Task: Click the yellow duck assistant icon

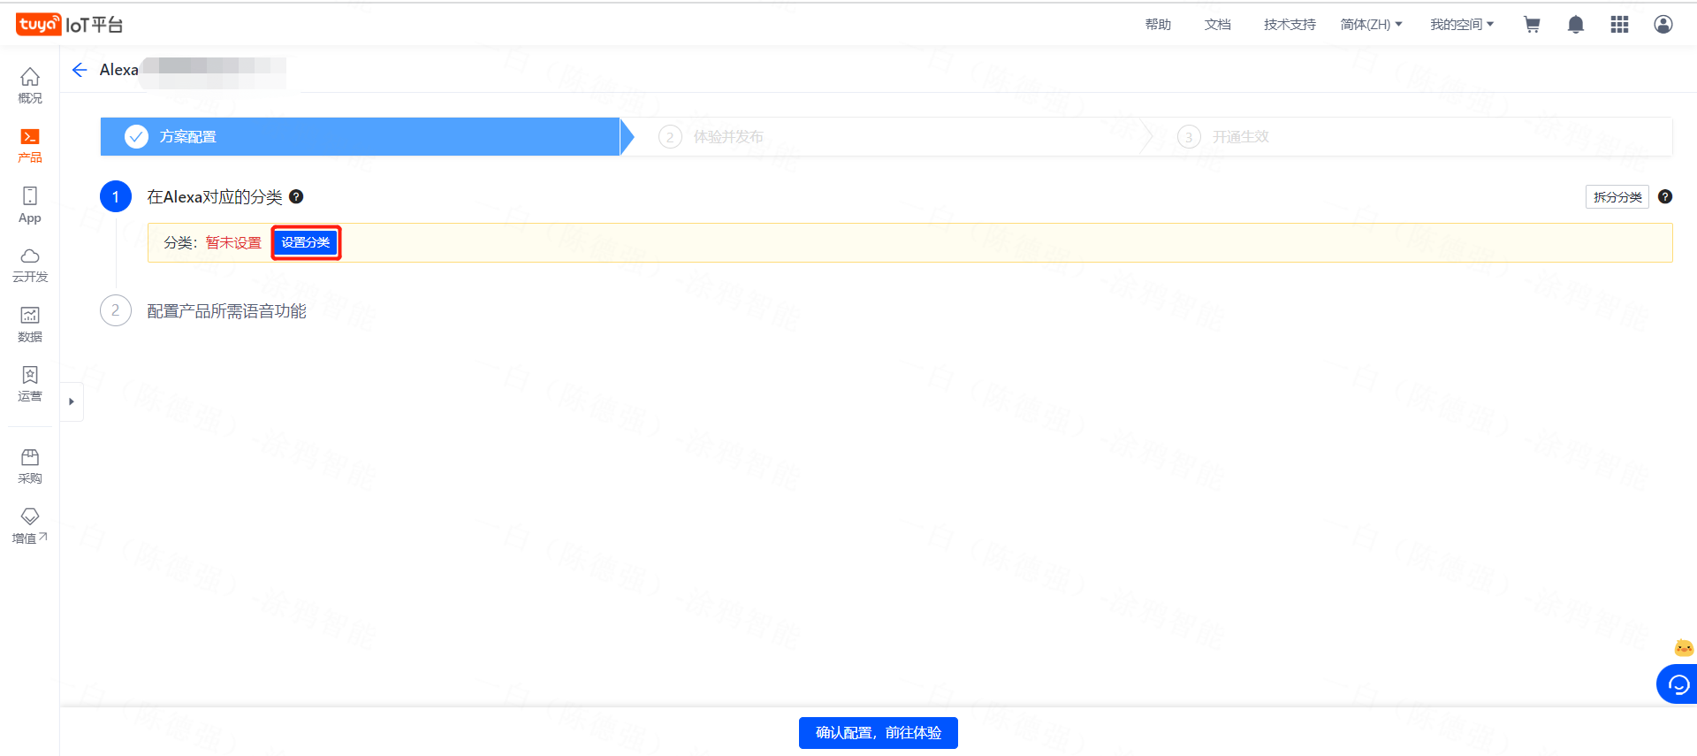Action: [x=1684, y=648]
